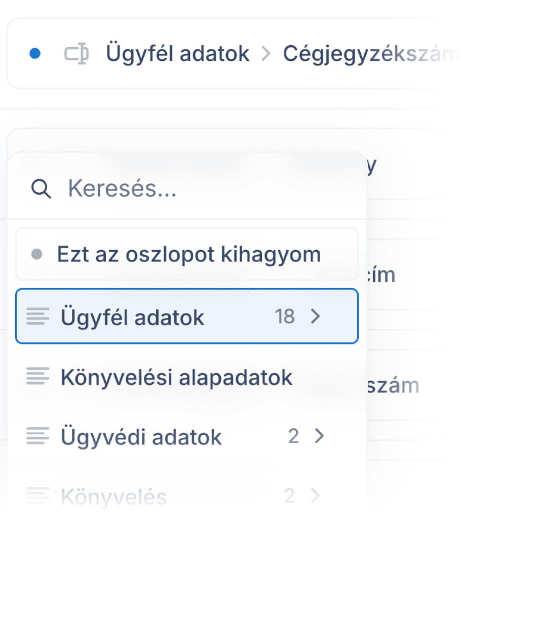
Task: Click the lines icon beside Könyvelési alapadatok
Action: (38, 376)
